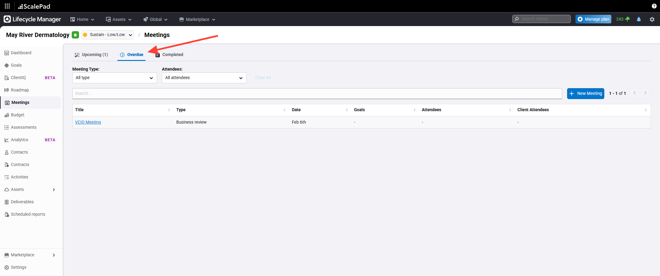This screenshot has width=660, height=276.
Task: Switch to the Completed tab
Action: (x=169, y=55)
